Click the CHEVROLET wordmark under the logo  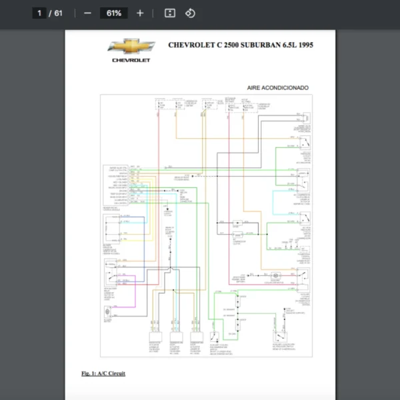131,60
